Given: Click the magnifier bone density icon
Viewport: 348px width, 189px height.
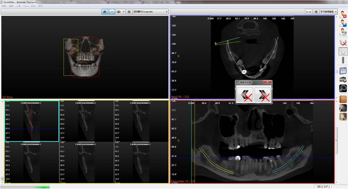Looking at the screenshot, I should click(x=343, y=117).
